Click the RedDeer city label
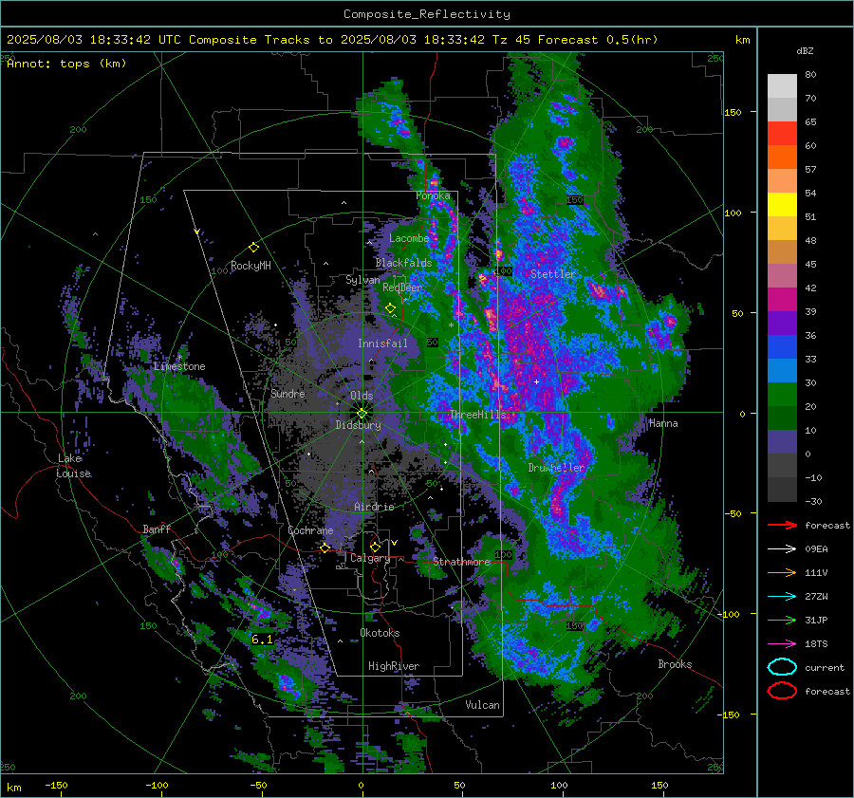Screen dimensions: 854x798 402,288
